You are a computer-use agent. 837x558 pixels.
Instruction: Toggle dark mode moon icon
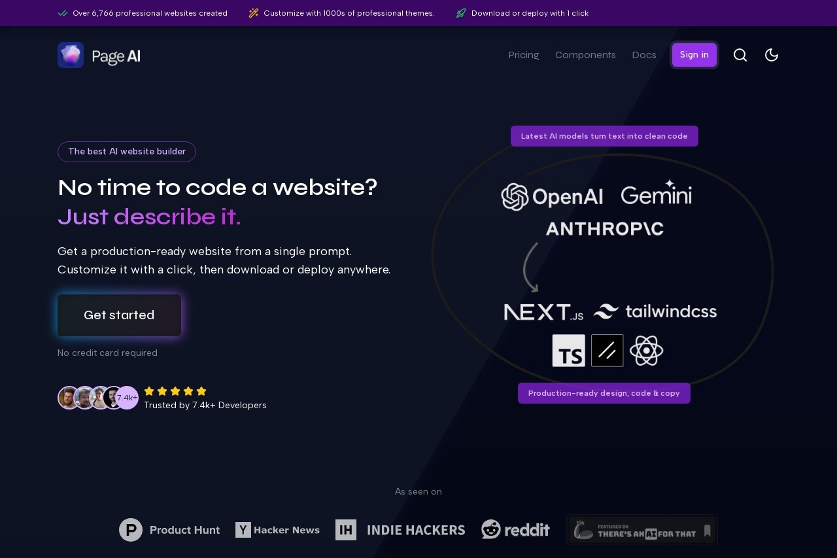(x=772, y=55)
